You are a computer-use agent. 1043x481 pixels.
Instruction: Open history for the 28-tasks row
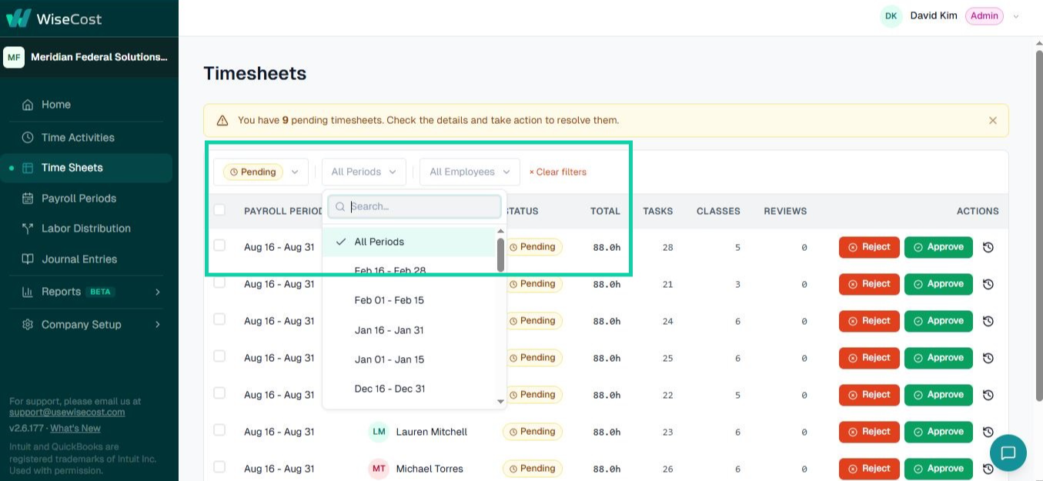point(988,247)
